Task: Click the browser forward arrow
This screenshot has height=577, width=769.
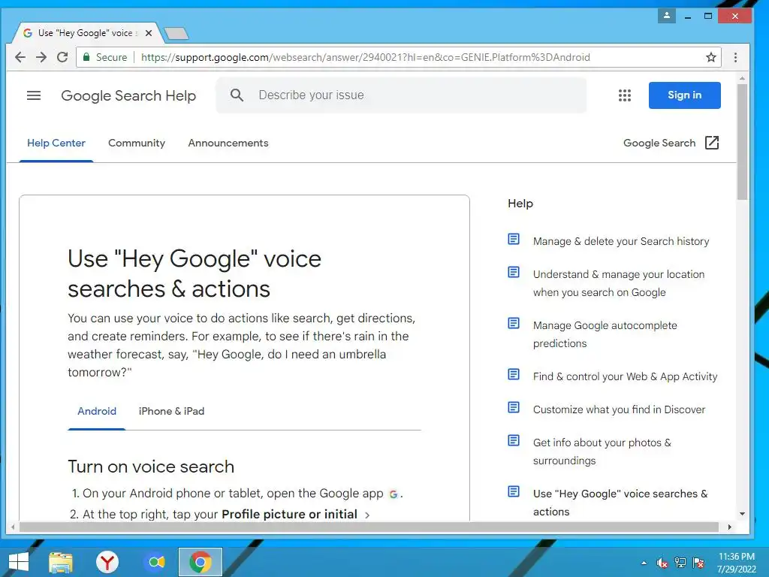Action: 41,57
